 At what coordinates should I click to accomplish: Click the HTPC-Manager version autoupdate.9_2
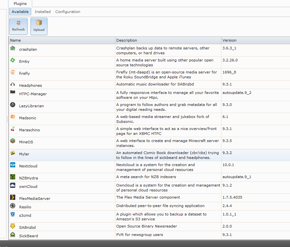click(237, 93)
